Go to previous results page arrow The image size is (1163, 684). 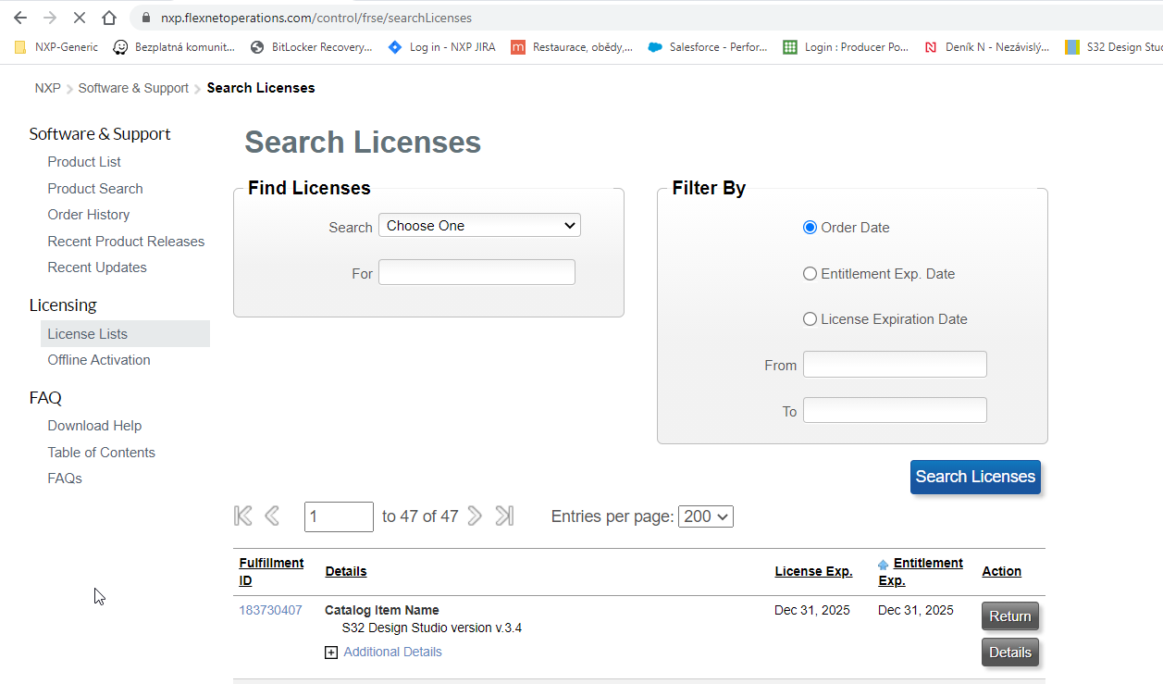tap(272, 516)
